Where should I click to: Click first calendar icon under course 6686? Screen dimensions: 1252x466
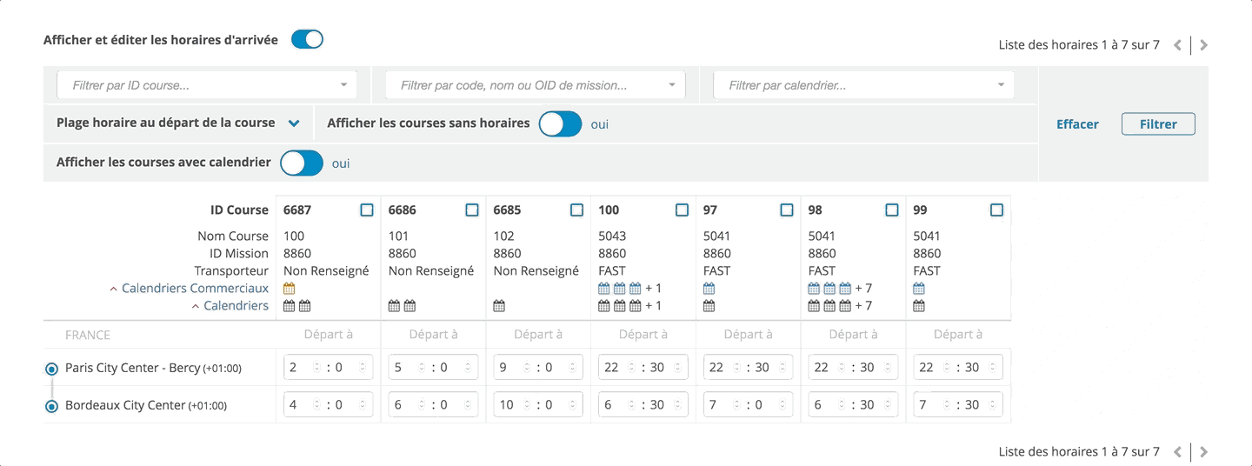(x=394, y=306)
